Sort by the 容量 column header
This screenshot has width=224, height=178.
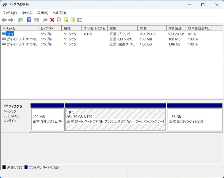[x=152, y=29]
